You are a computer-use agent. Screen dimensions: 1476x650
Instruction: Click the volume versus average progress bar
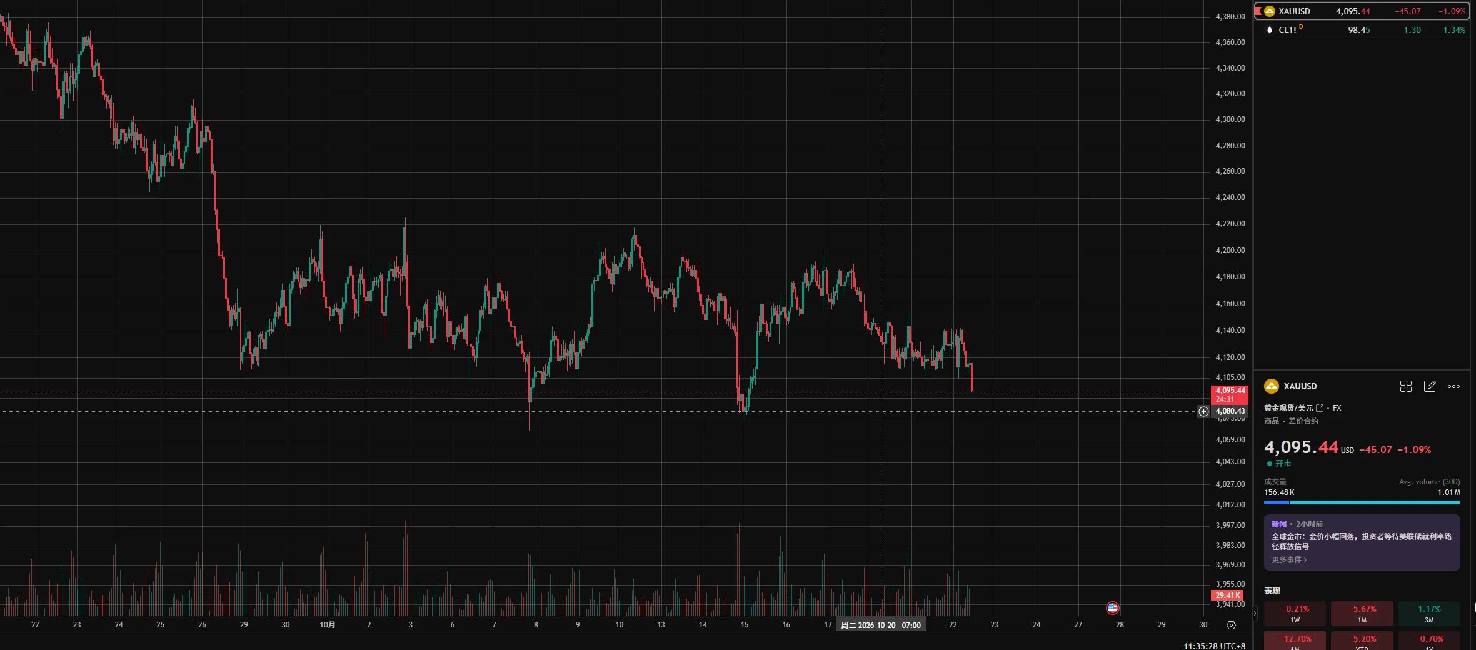[x=1362, y=502]
